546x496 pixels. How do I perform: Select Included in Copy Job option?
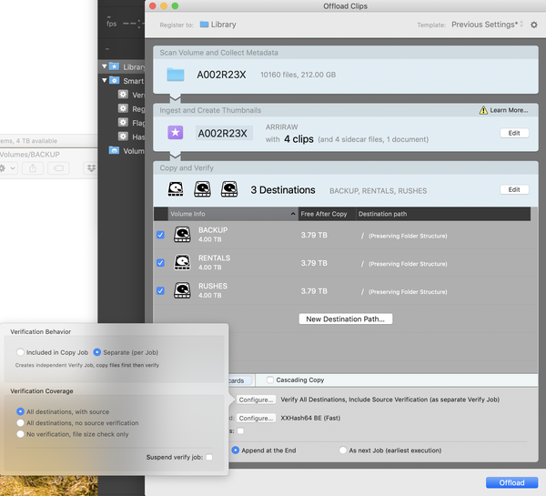[x=21, y=351]
